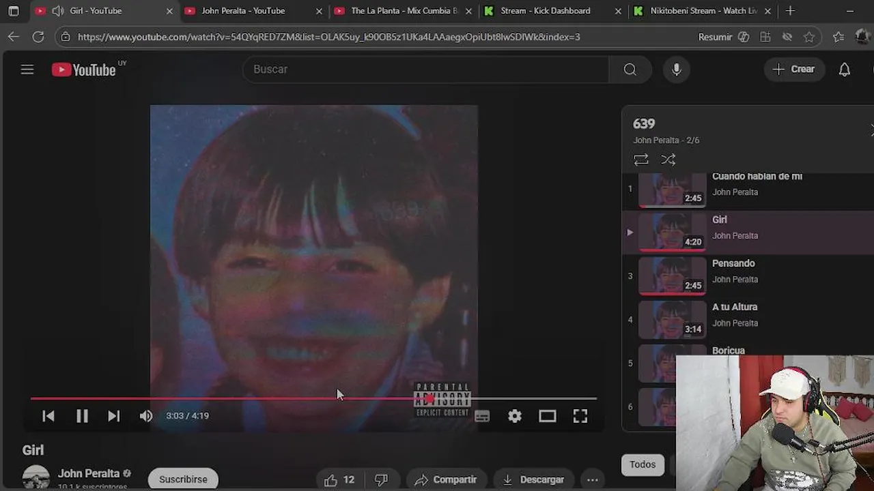Screen dimensions: 874x491
Task: Click the Suscribirse button
Action: [183, 479]
